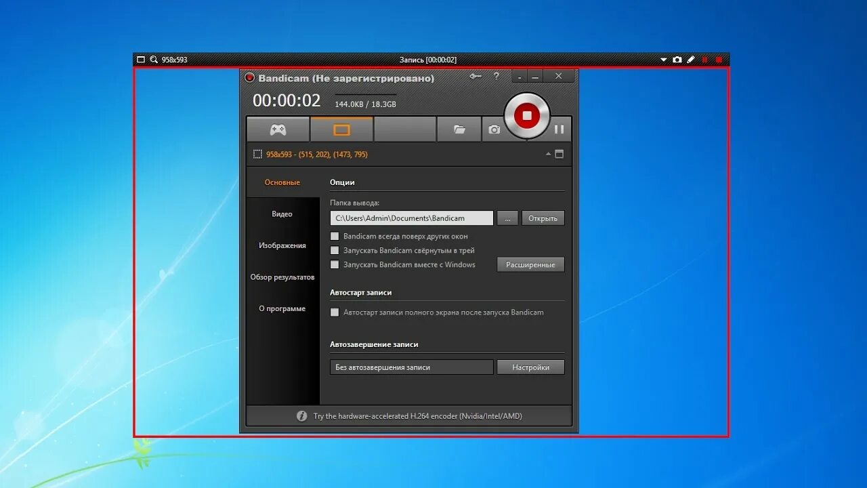Click the small dash tray button in title bar
The image size is (867, 488).
[x=520, y=77]
